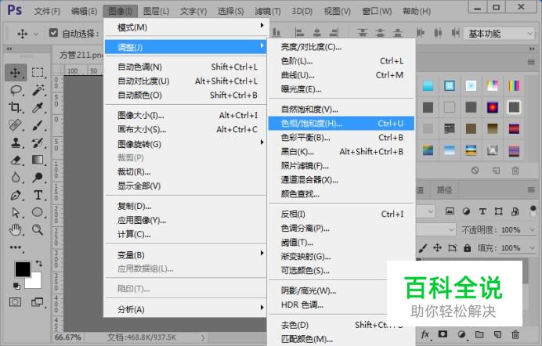The height and width of the screenshot is (346, 542).
Task: Create a new layer group
Action: coord(479,334)
